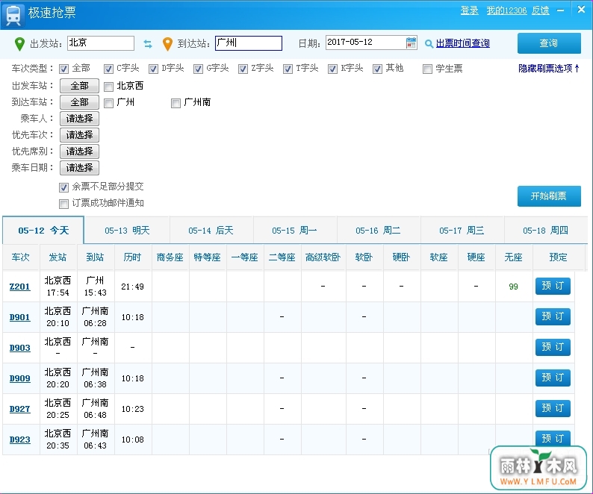This screenshot has height=494, width=593.
Task: Click 预订 for train D927
Action: pyautogui.click(x=553, y=409)
